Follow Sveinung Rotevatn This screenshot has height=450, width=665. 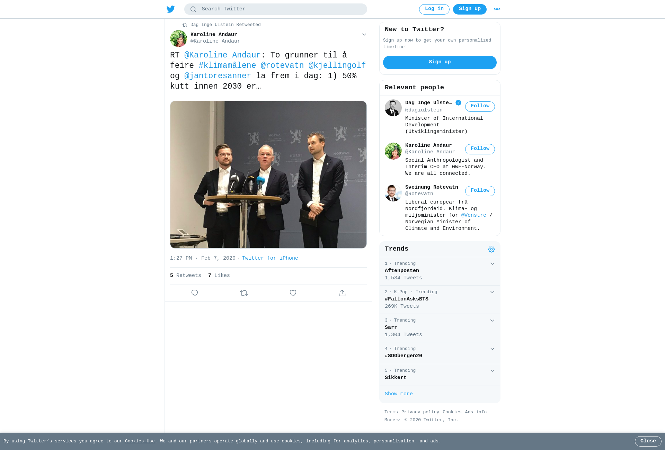480,191
